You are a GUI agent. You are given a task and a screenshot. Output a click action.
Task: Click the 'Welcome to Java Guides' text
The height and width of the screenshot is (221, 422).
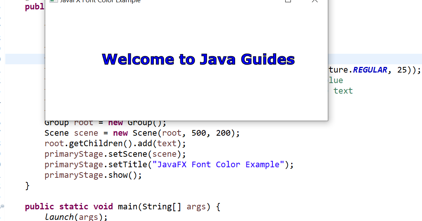coord(198,59)
